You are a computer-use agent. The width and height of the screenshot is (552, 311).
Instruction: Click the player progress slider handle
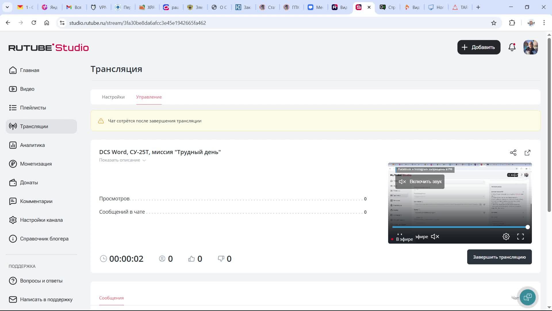[x=528, y=227]
